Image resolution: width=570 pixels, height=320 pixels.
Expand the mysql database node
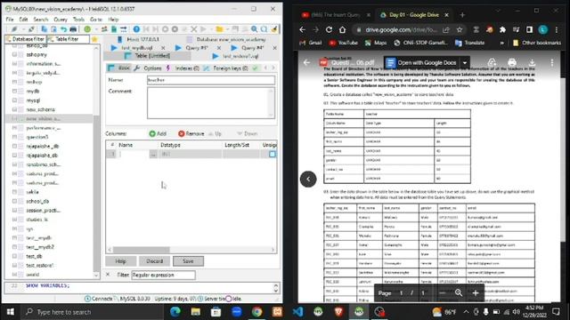pyautogui.click(x=14, y=100)
